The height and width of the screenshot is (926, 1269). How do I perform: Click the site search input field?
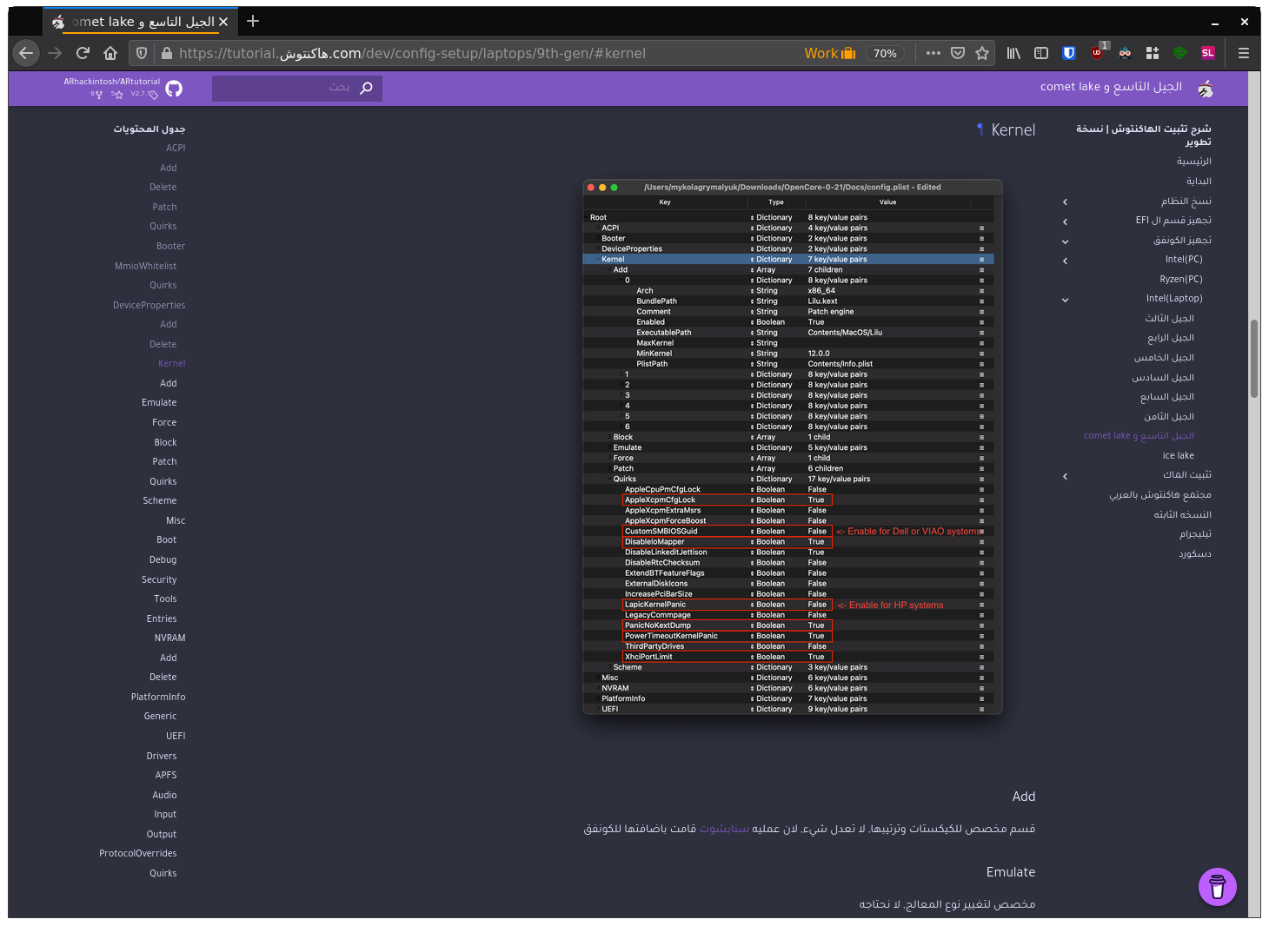click(287, 88)
